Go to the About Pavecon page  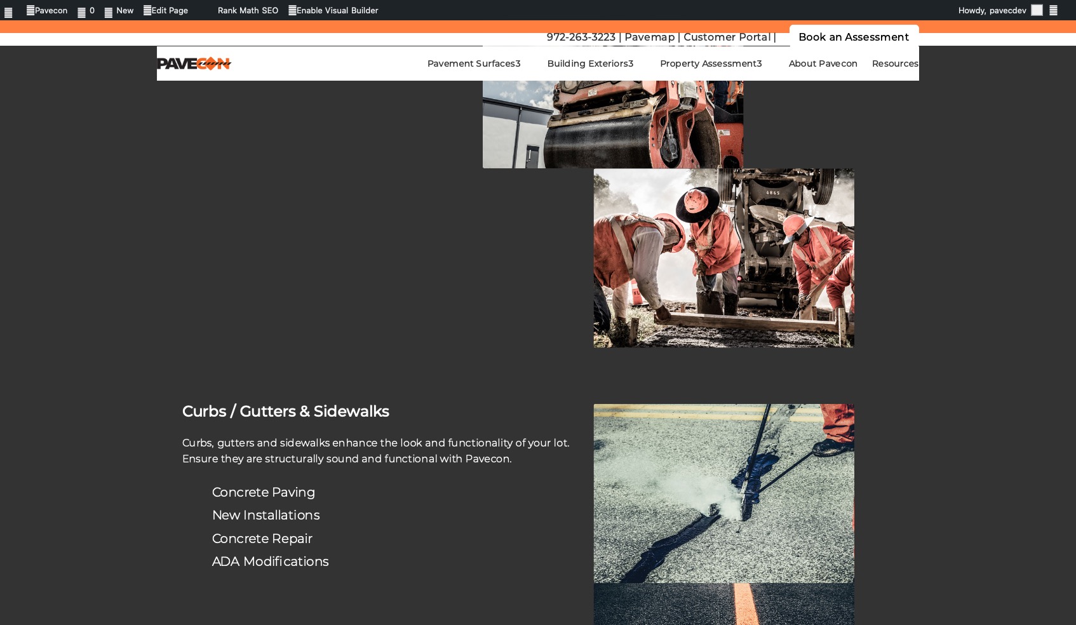point(823,64)
